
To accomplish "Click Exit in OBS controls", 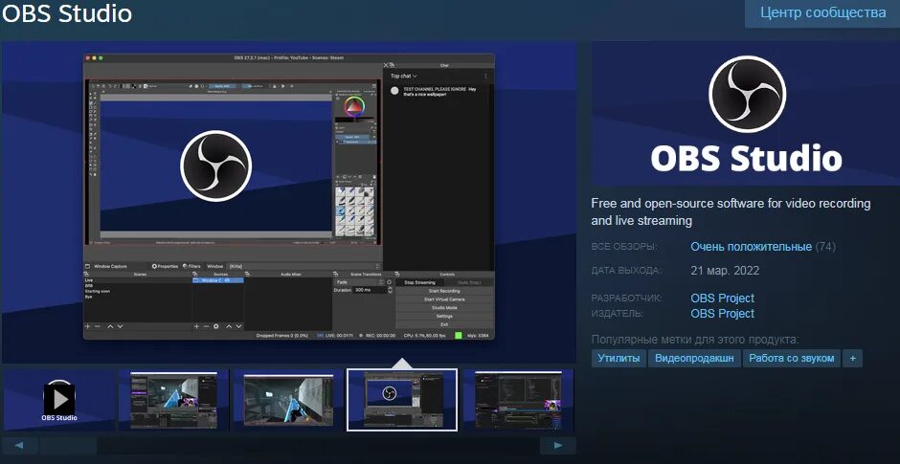I will [x=444, y=324].
